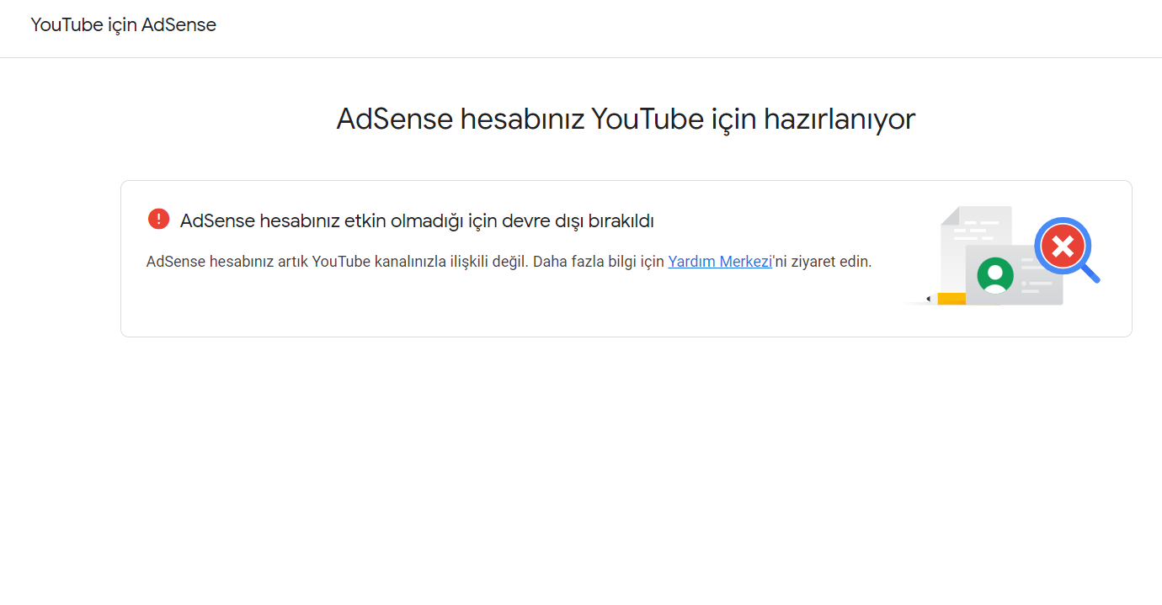Click the green profile avatar icon

tap(995, 275)
